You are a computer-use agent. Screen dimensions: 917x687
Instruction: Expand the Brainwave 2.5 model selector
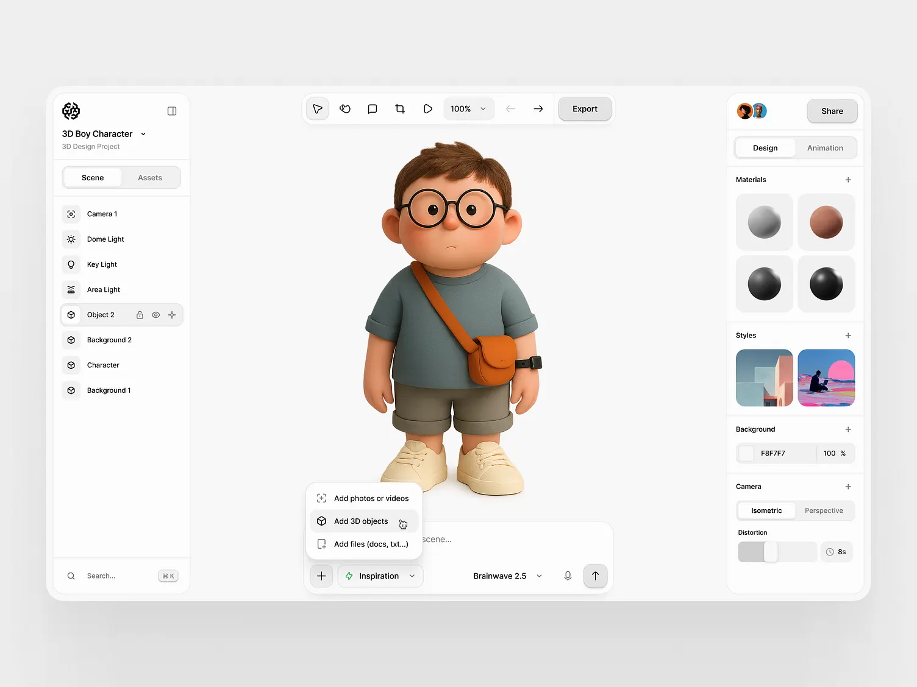[x=507, y=576]
